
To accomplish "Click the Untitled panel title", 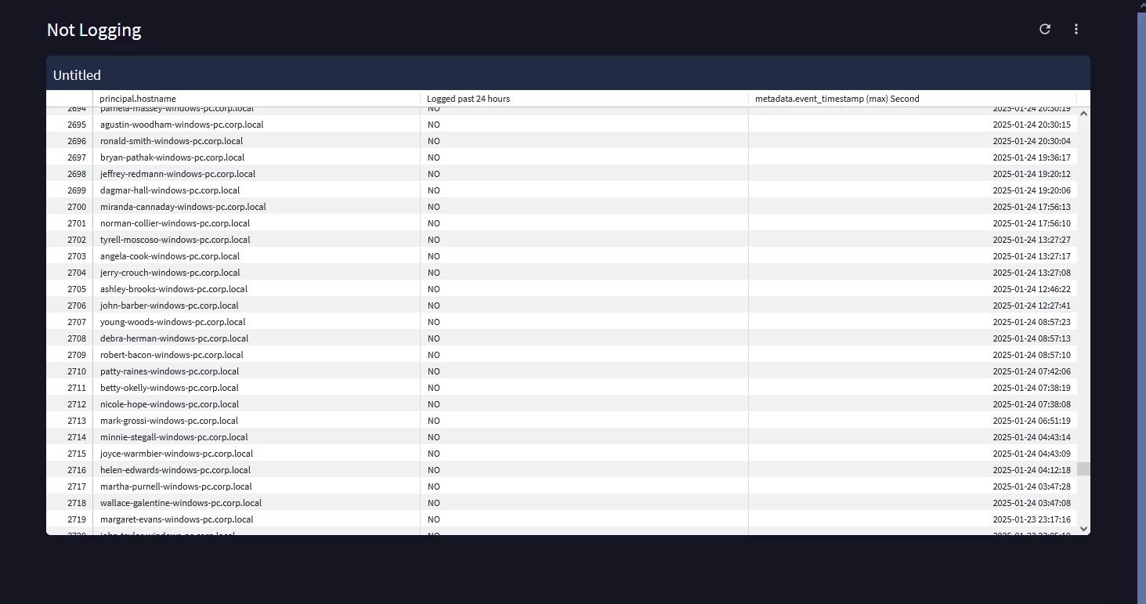I will [x=77, y=75].
